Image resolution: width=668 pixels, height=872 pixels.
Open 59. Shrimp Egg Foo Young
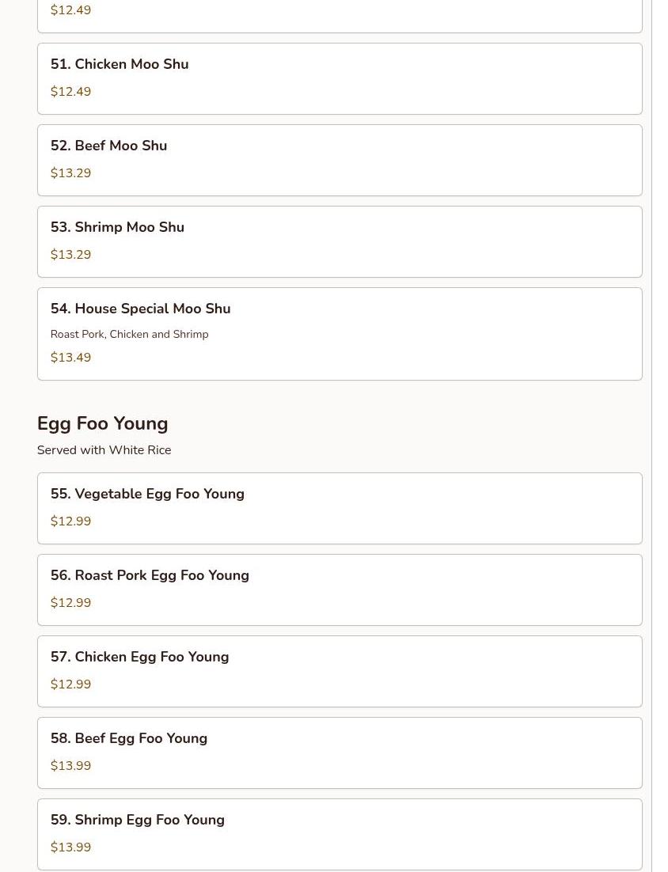click(x=340, y=835)
